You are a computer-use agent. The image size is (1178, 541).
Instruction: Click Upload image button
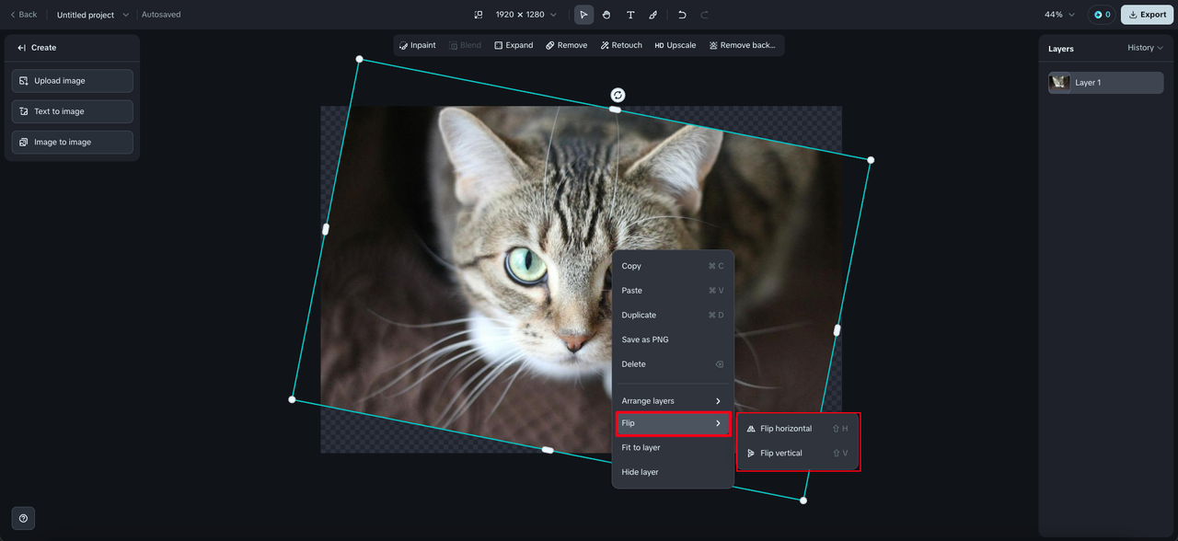(73, 81)
